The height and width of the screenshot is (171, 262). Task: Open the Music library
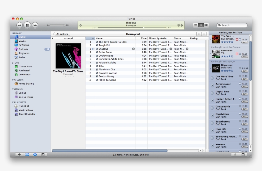[x=30, y=37]
